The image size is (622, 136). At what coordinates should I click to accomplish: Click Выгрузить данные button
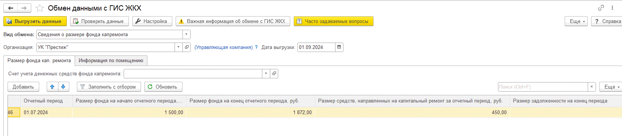coord(35,21)
